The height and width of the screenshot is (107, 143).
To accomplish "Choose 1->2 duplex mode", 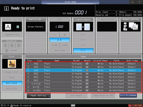I will [83, 45].
